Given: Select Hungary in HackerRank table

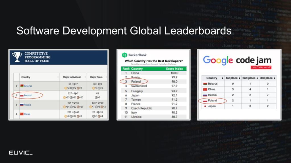Looking at the screenshot, I should [137, 91].
